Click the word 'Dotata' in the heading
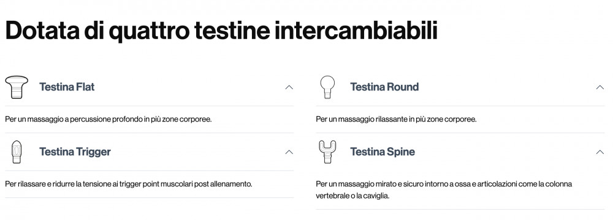613x220 pixels. (42, 31)
